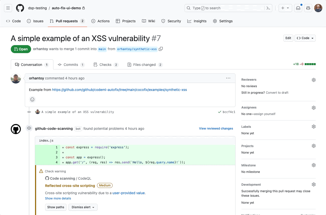The height and width of the screenshot is (215, 326).
Task: Open the Projects gear settings
Action: 313,146
